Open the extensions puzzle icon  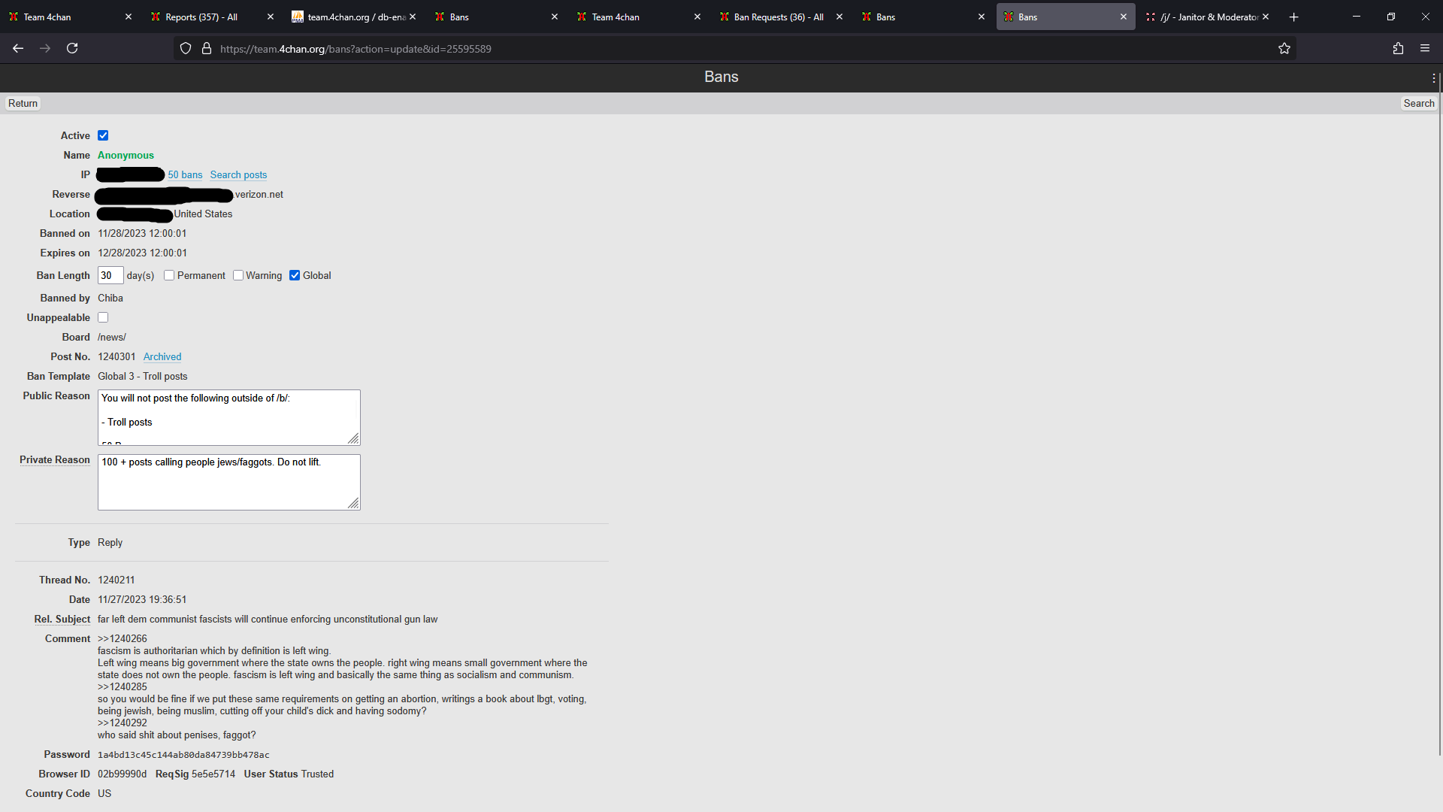pos(1398,49)
